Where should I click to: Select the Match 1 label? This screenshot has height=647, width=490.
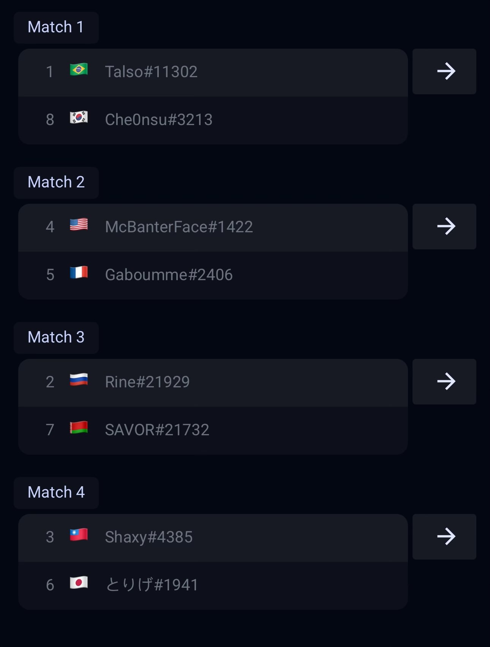click(56, 27)
